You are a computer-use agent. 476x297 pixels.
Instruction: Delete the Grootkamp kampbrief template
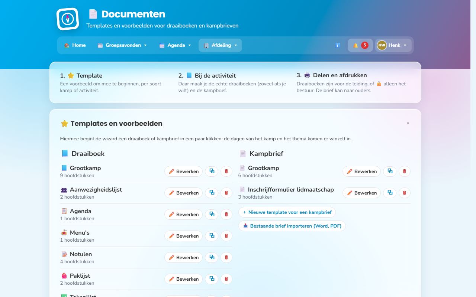[x=404, y=171]
